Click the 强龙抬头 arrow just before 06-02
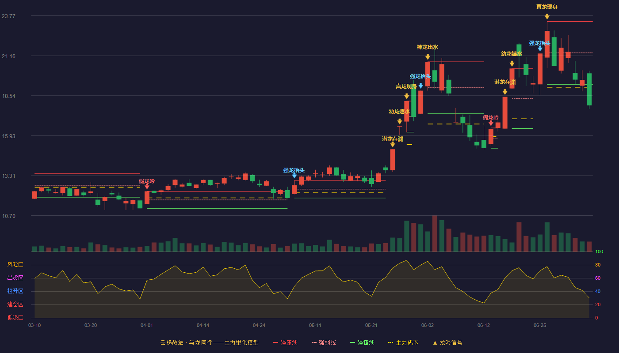The height and width of the screenshot is (353, 619). [x=420, y=86]
